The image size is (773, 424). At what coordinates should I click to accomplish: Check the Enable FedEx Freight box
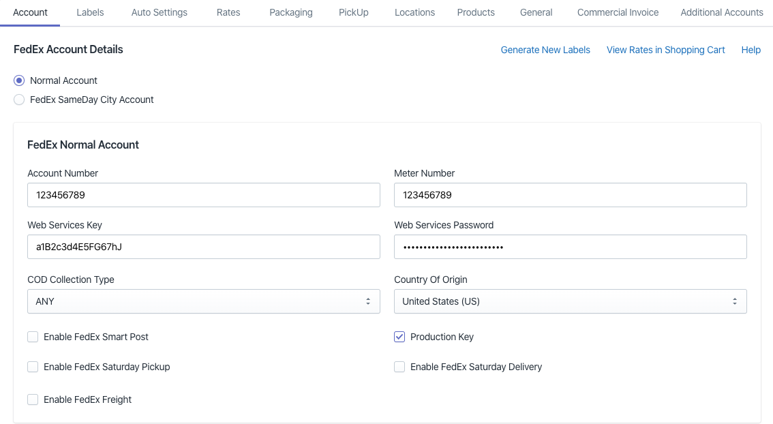[x=33, y=399]
